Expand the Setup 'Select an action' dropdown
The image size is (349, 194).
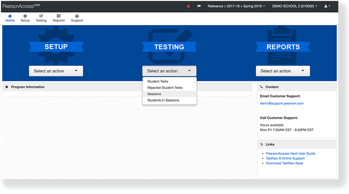(56, 71)
